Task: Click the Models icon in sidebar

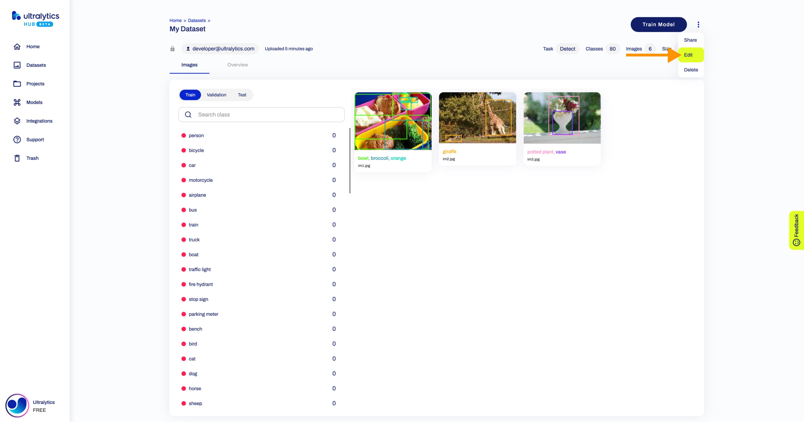Action: [18, 102]
